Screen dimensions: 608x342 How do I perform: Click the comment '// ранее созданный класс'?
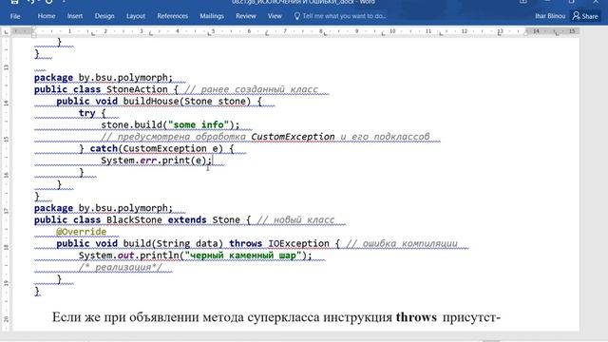[x=251, y=89]
